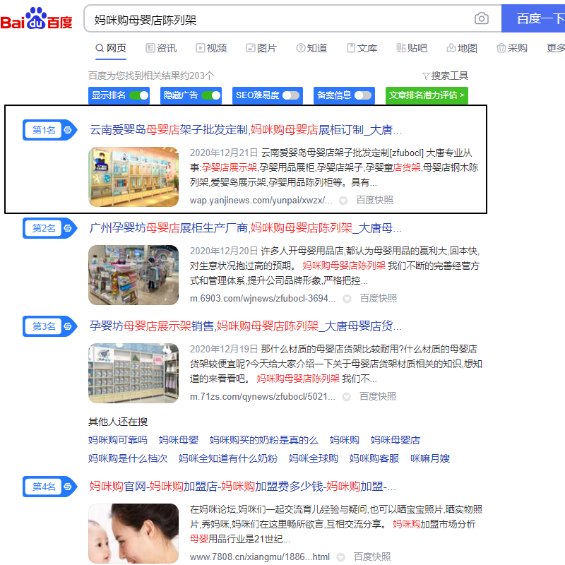Click the www.7808.cn/xiangmu URL
565x565 pixels.
(259, 557)
